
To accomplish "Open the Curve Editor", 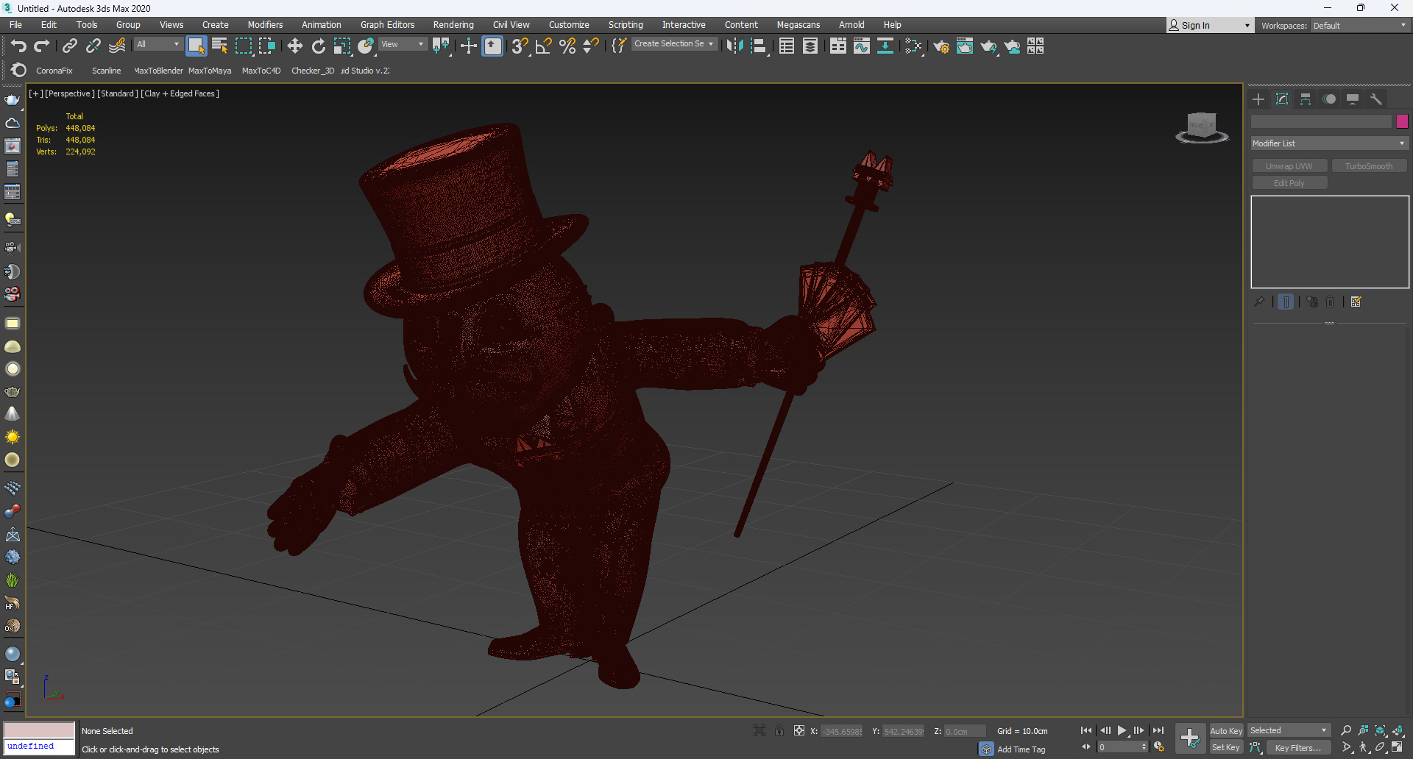I will [861, 46].
